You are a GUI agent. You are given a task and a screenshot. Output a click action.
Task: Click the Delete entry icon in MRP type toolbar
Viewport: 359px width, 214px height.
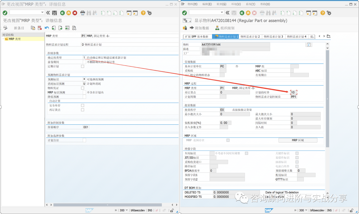tap(40, 28)
